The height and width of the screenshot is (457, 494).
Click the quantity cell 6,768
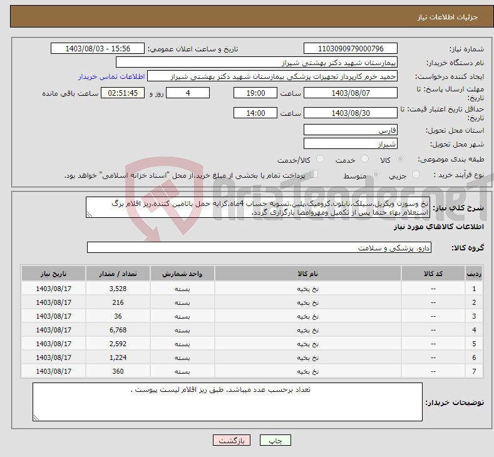coord(118,330)
